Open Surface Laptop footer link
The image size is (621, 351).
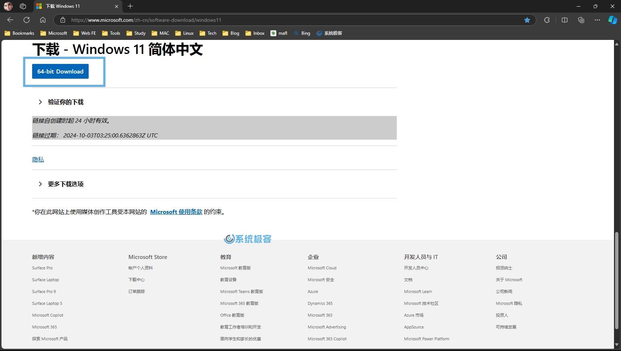coord(45,280)
